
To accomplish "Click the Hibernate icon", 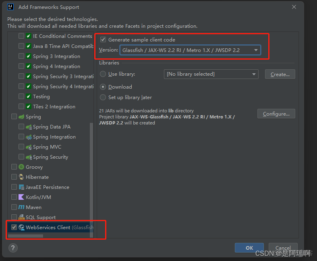I will pos(21,177).
